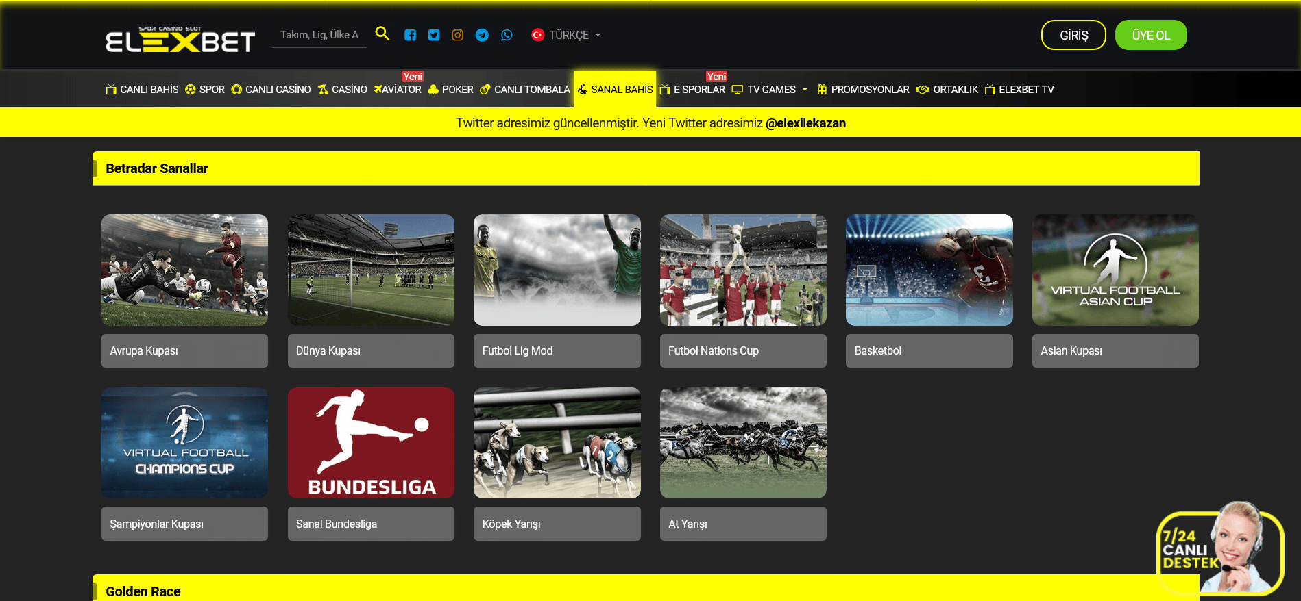Viewport: 1301px width, 601px height.
Task: Open the Bundesliga logo thumbnail
Action: coord(371,443)
